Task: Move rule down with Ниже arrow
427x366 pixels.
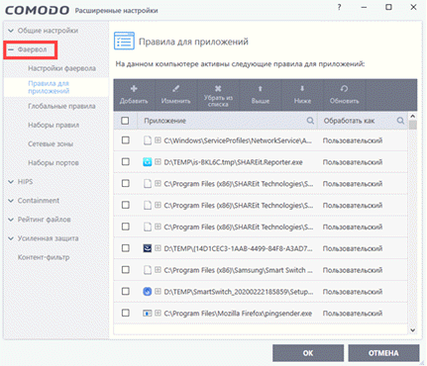Action: coord(302,88)
